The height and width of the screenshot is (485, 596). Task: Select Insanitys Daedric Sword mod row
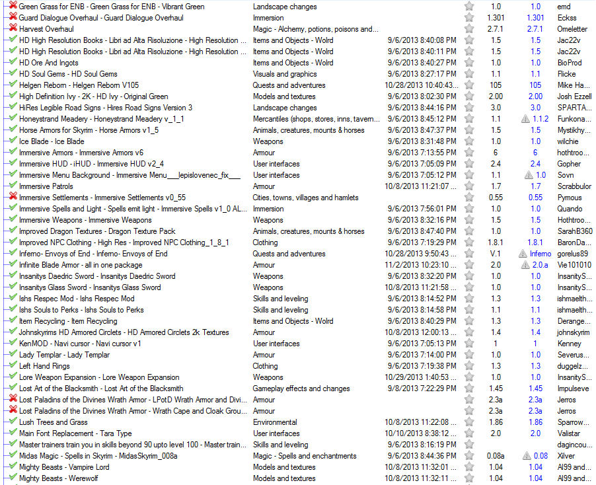pos(298,276)
